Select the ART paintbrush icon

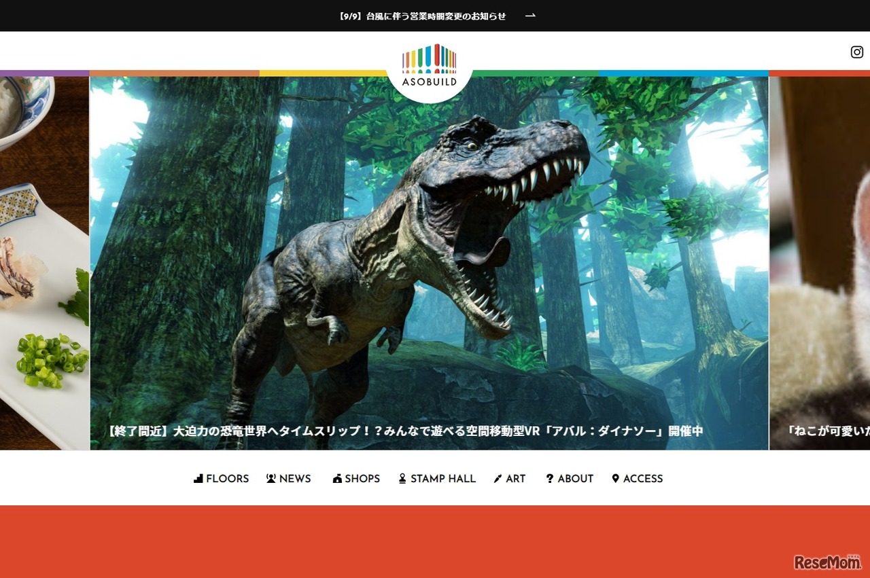click(x=498, y=479)
